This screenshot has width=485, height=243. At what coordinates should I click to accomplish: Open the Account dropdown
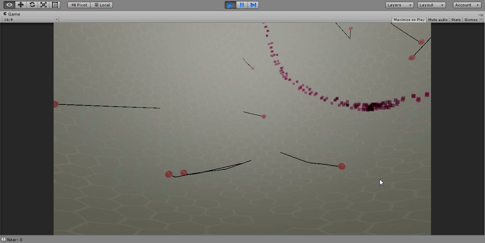pos(467,5)
